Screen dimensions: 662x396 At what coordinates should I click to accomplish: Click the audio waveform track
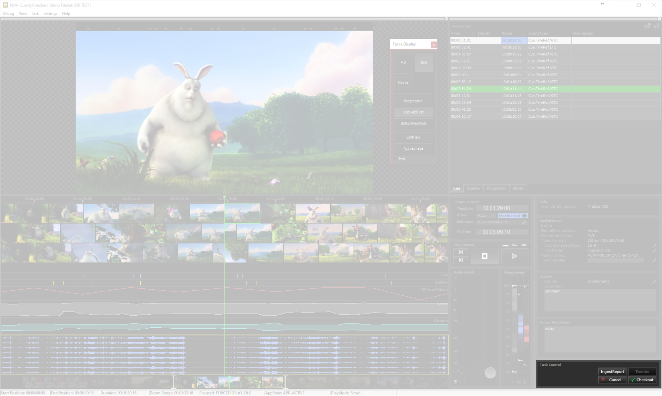(224, 355)
